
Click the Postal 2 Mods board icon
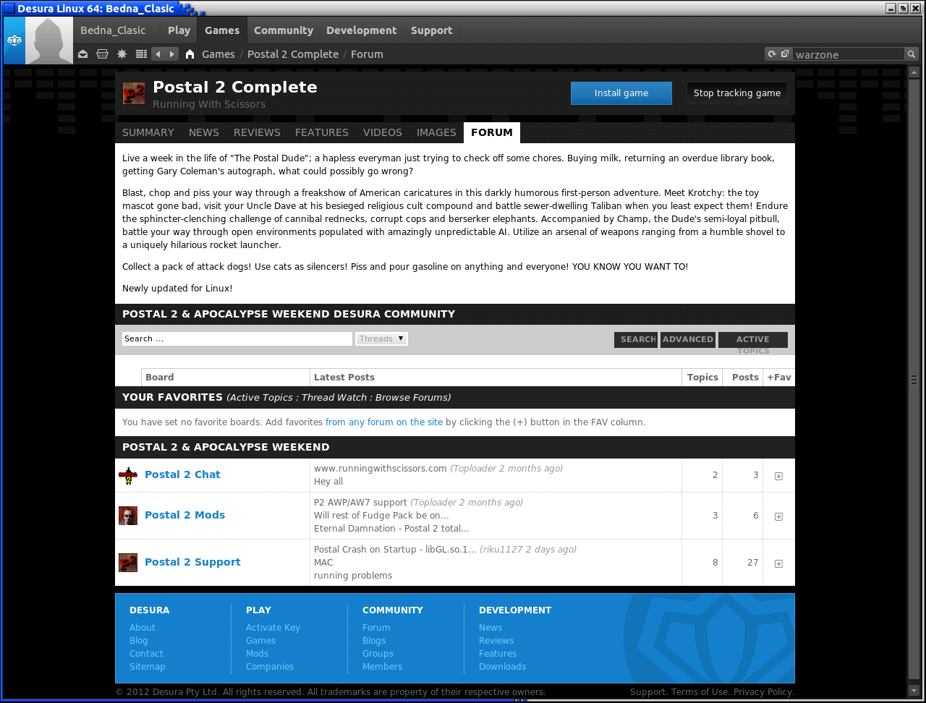coord(128,516)
